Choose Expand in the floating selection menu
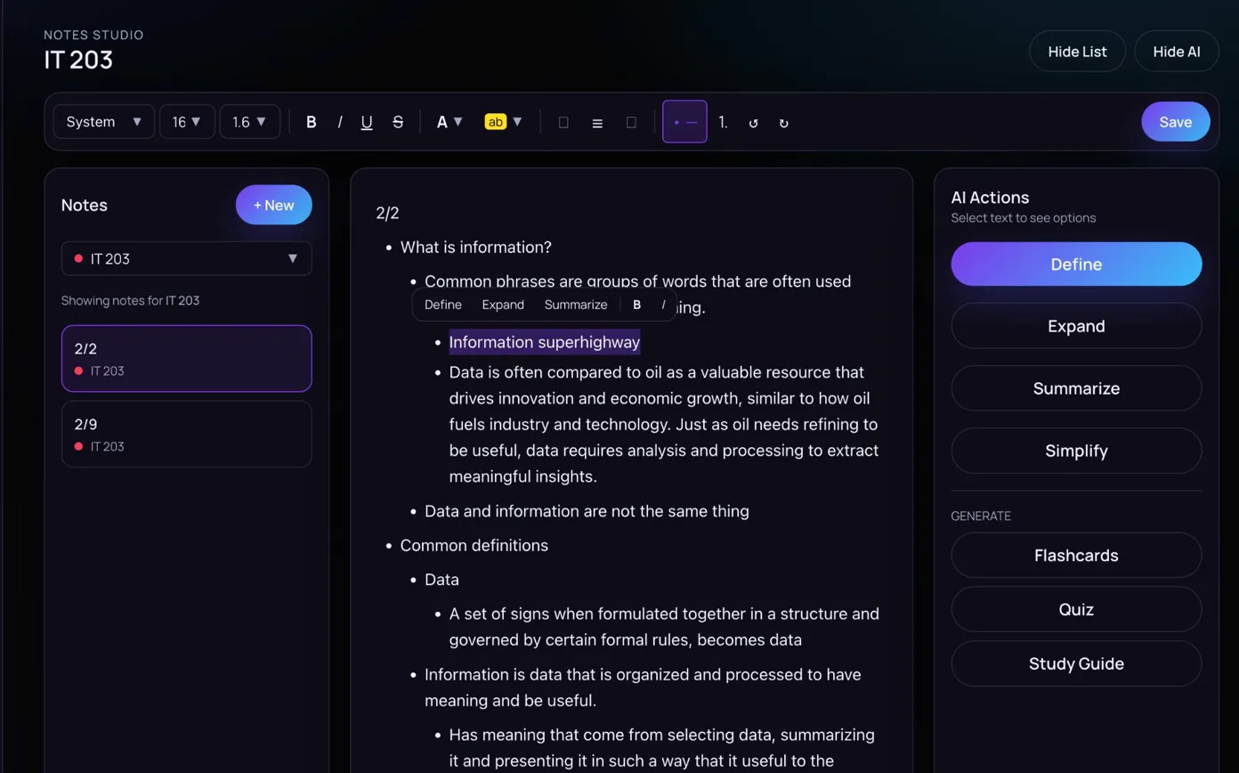The height and width of the screenshot is (773, 1239). point(503,305)
